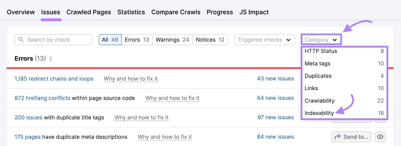Select the Indexability category in the dropdown

(319, 113)
